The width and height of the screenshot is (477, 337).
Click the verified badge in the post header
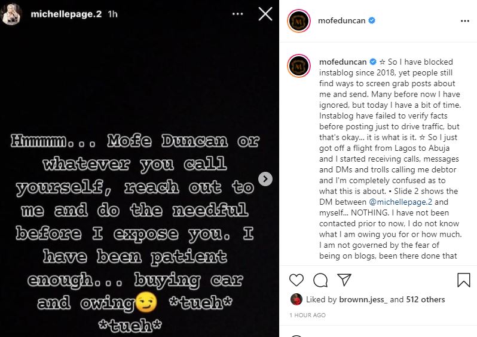[372, 20]
